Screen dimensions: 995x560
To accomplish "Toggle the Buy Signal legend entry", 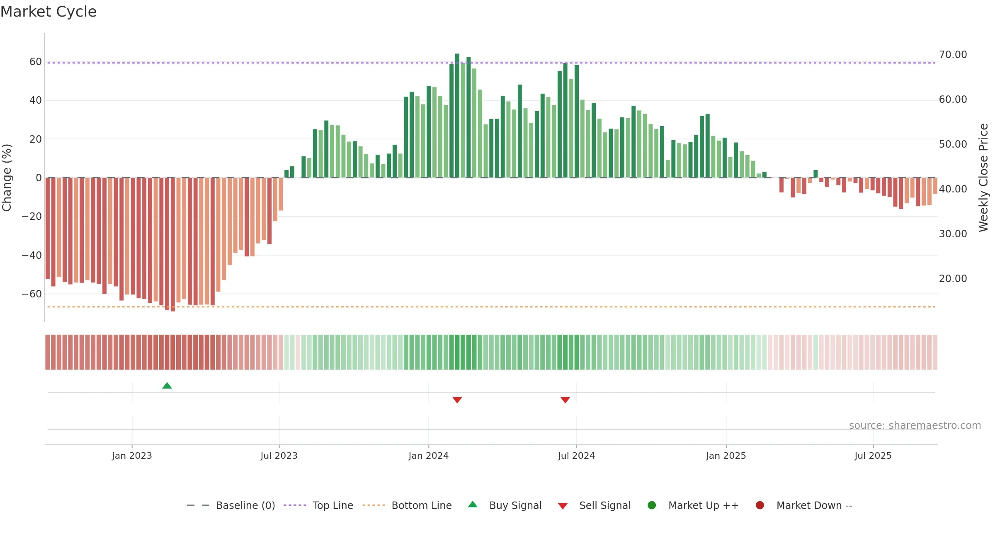I will click(x=505, y=505).
